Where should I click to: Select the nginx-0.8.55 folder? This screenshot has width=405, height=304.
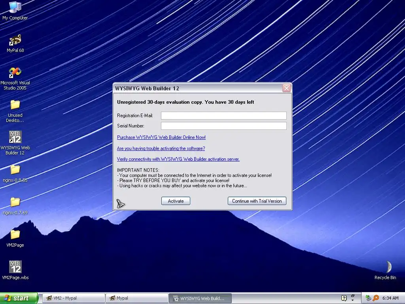coord(15,173)
